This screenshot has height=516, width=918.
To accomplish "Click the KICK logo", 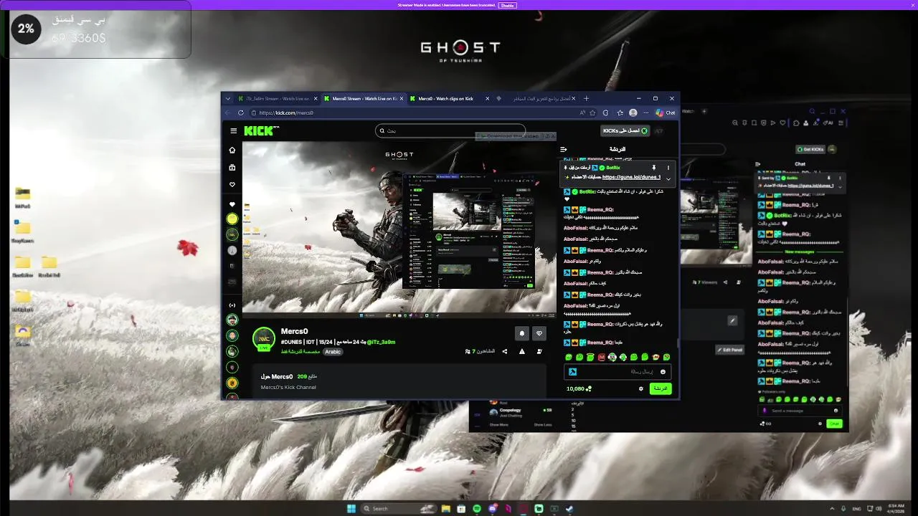I will (259, 130).
